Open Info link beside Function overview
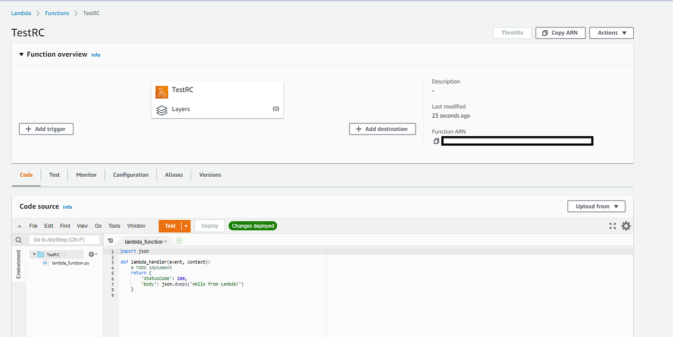 coord(96,55)
